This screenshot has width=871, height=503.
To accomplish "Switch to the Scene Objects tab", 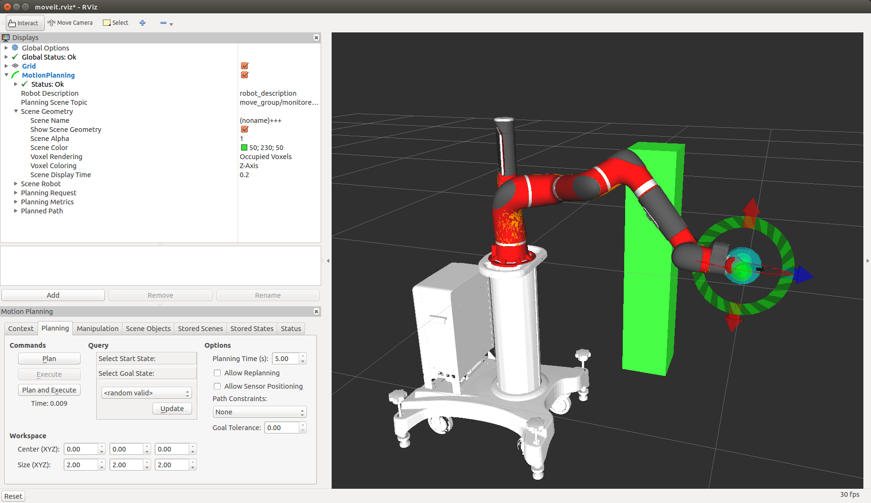I will click(x=148, y=329).
